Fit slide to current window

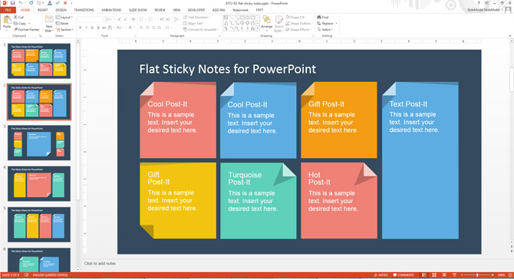(x=509, y=274)
